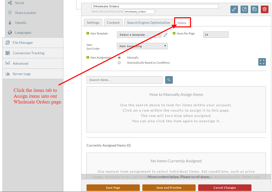Viewport: 272px width, 192px height.
Task: Click the fullscreen expand icon
Action: [262, 62]
